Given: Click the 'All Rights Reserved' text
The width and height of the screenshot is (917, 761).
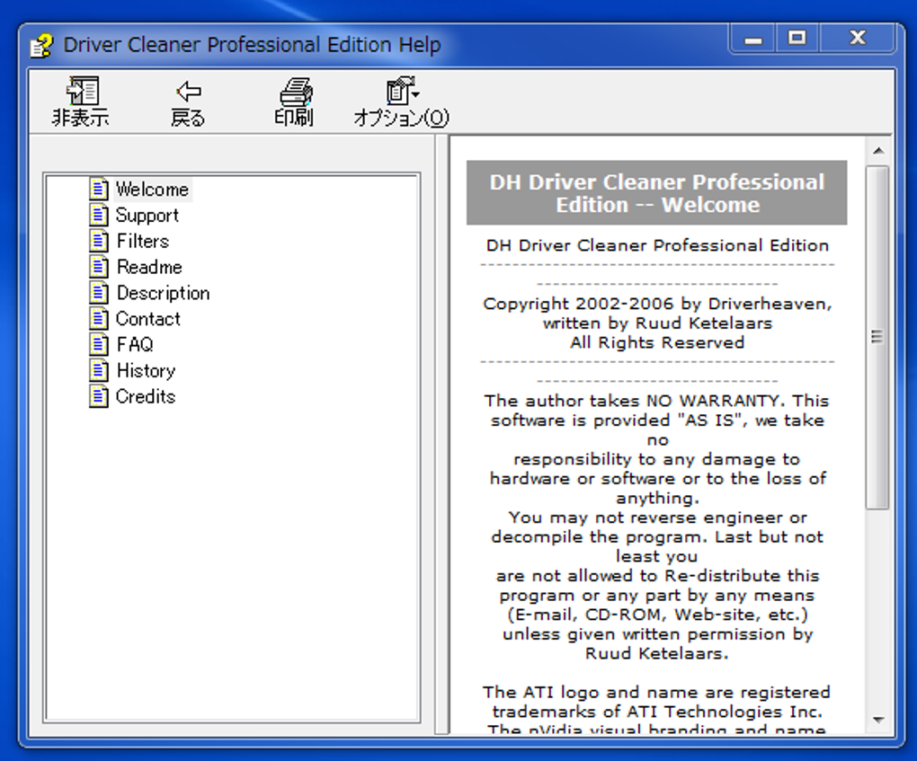Looking at the screenshot, I should 657,342.
